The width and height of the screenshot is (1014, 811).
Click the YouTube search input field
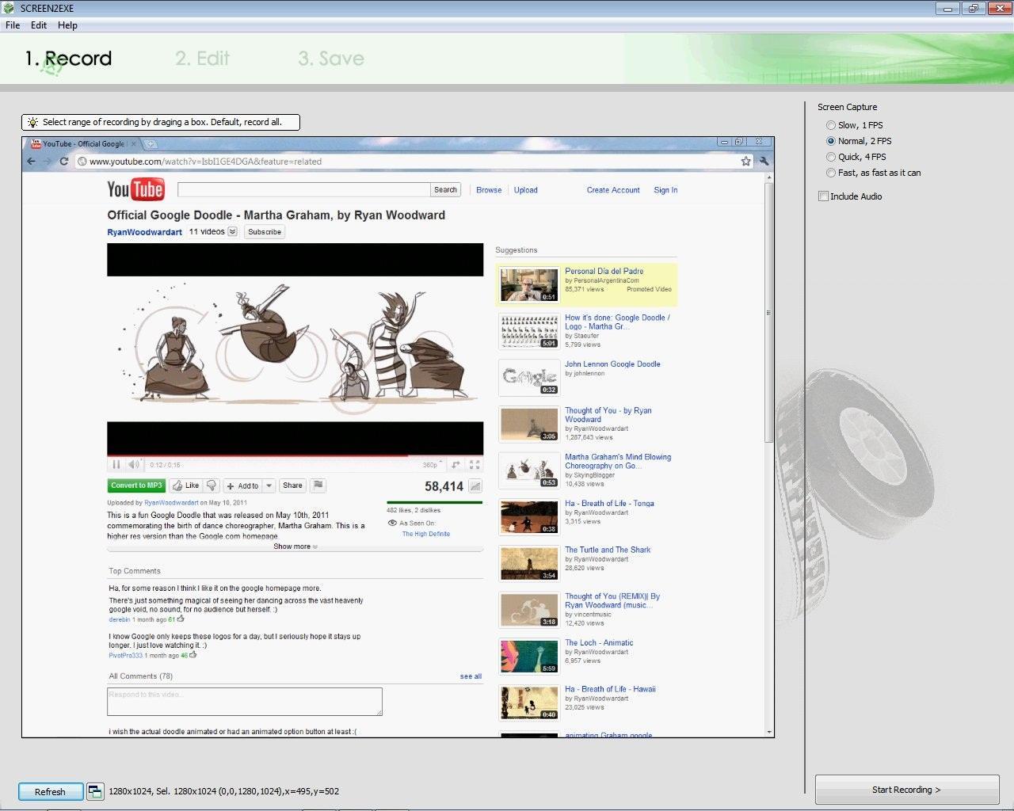tap(304, 190)
